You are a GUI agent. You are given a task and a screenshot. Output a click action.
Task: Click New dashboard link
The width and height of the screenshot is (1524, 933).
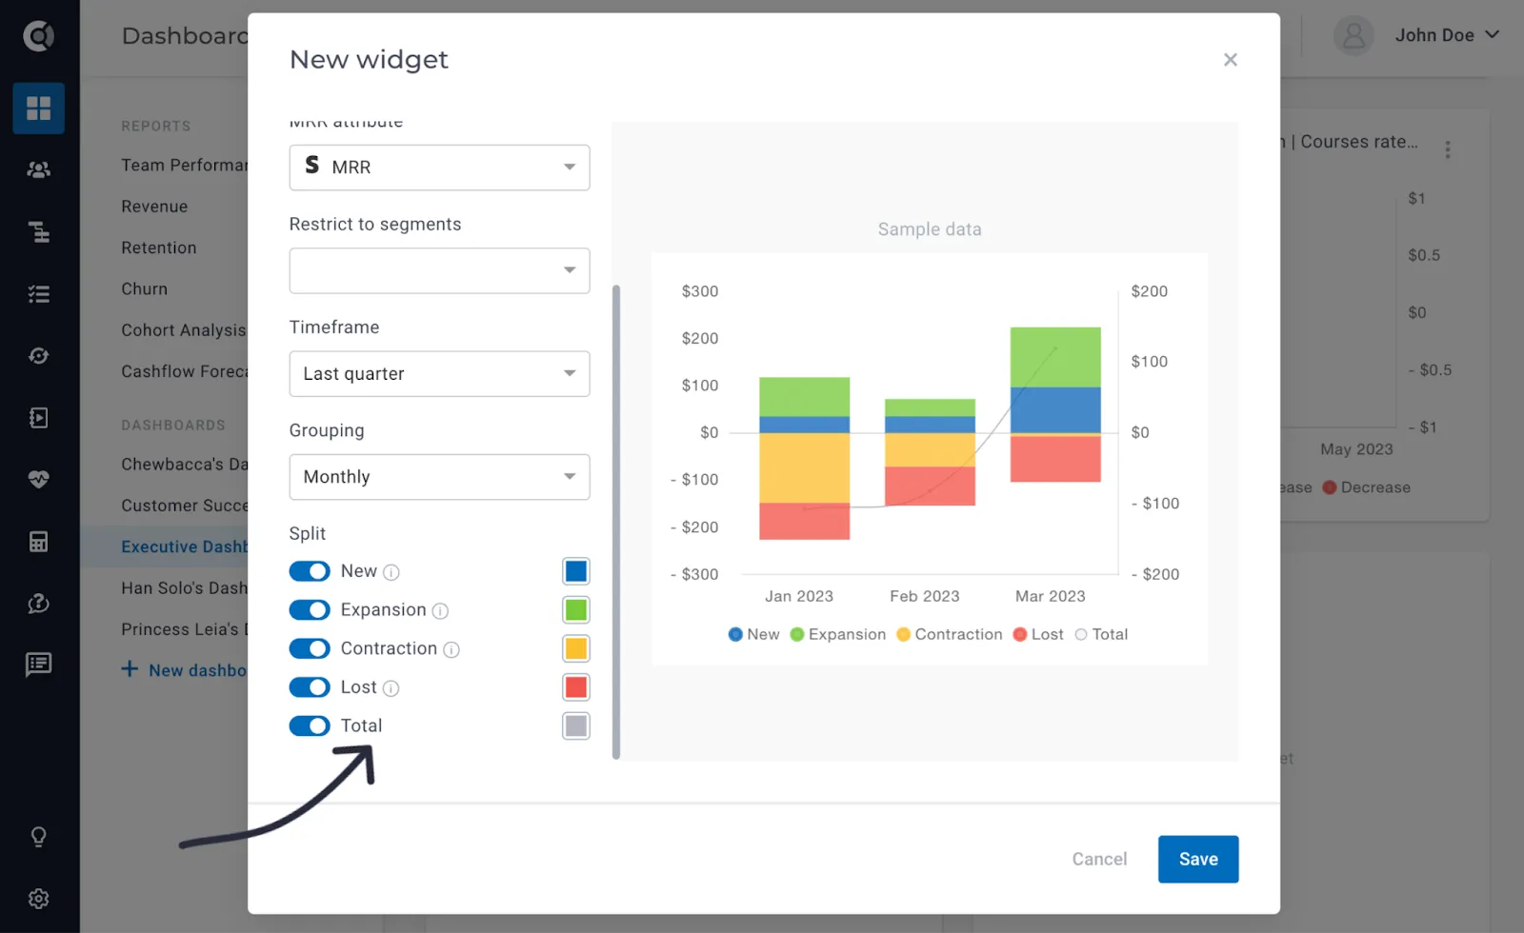[185, 670]
